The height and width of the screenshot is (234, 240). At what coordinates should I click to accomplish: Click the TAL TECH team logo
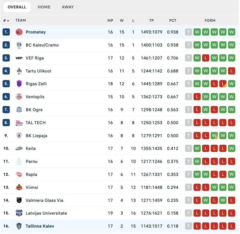click(x=19, y=123)
